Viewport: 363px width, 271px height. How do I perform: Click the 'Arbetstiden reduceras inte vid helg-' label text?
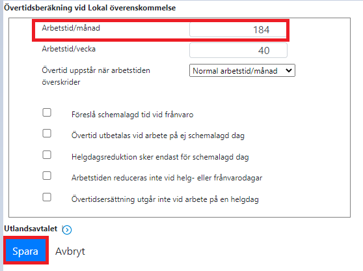coord(133,178)
